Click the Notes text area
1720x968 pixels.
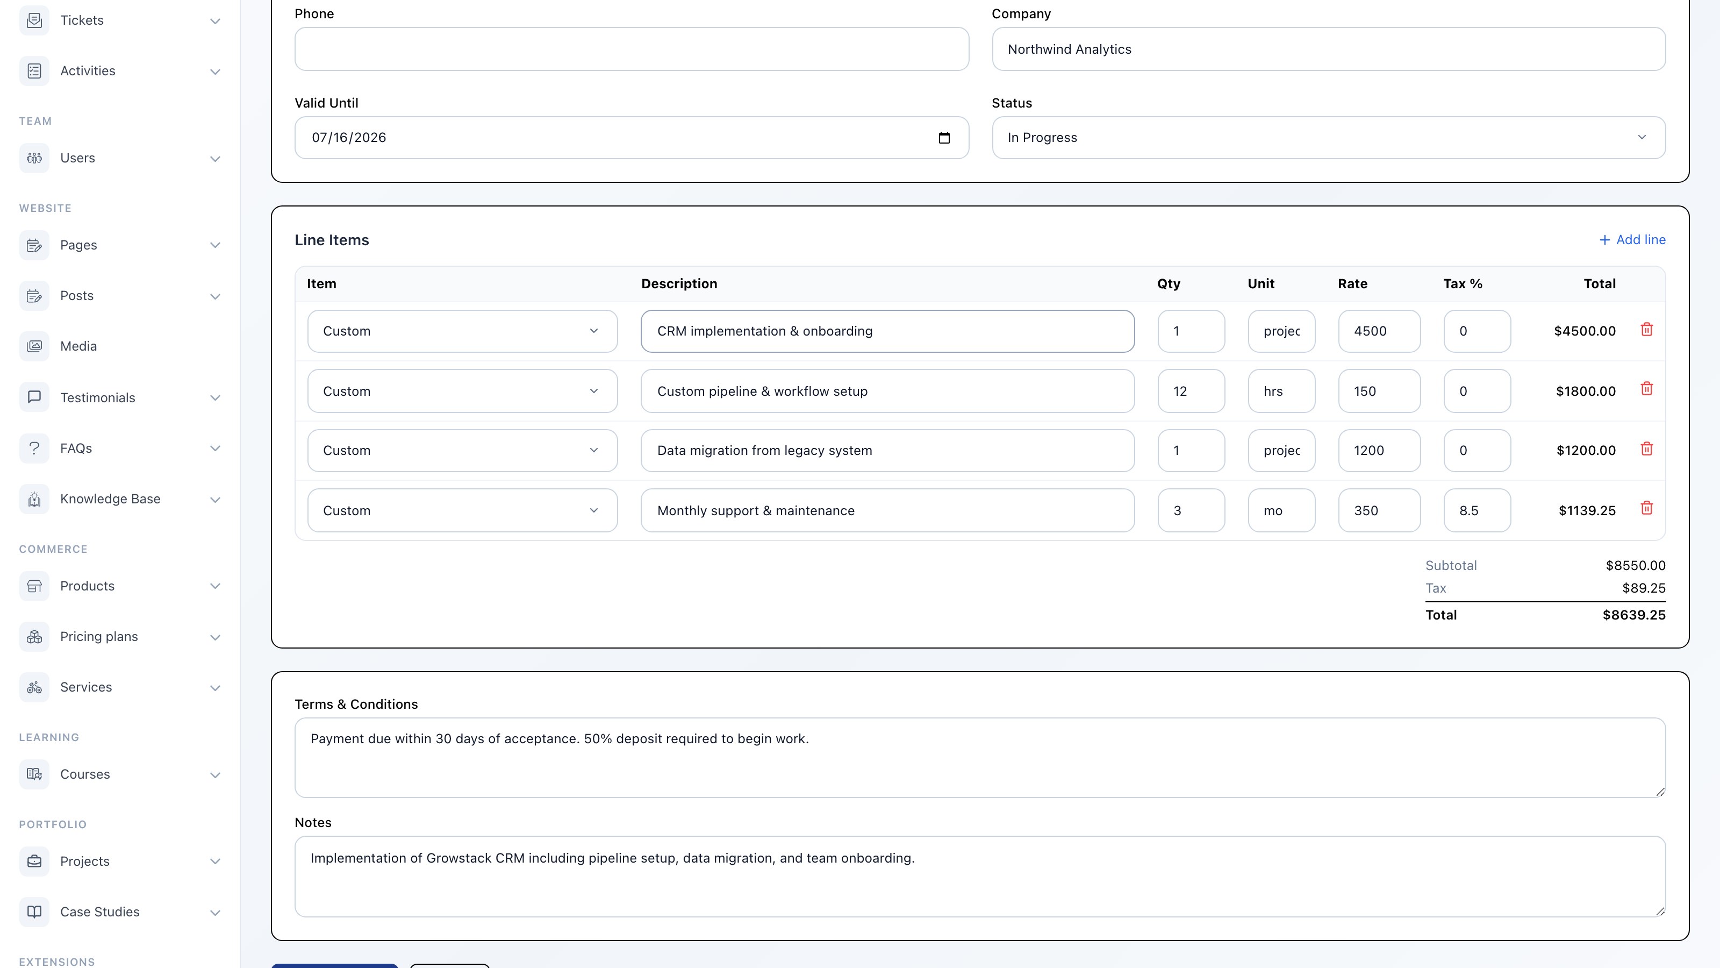coord(980,877)
